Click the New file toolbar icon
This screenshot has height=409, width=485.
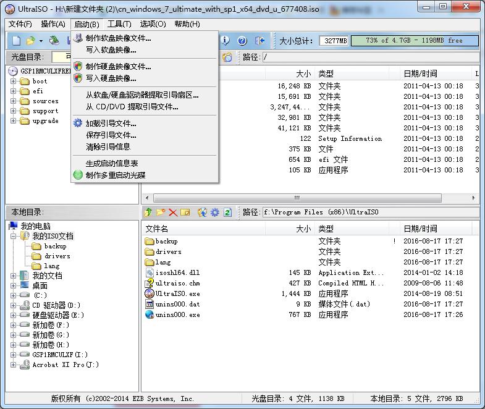17,41
